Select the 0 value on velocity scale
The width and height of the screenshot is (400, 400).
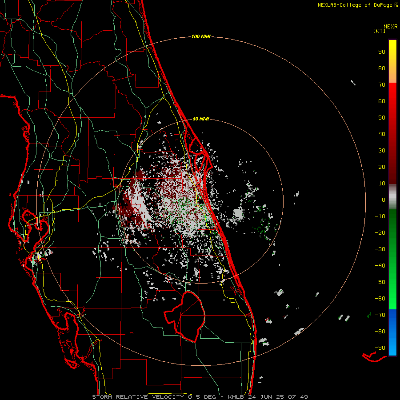[x=384, y=200]
